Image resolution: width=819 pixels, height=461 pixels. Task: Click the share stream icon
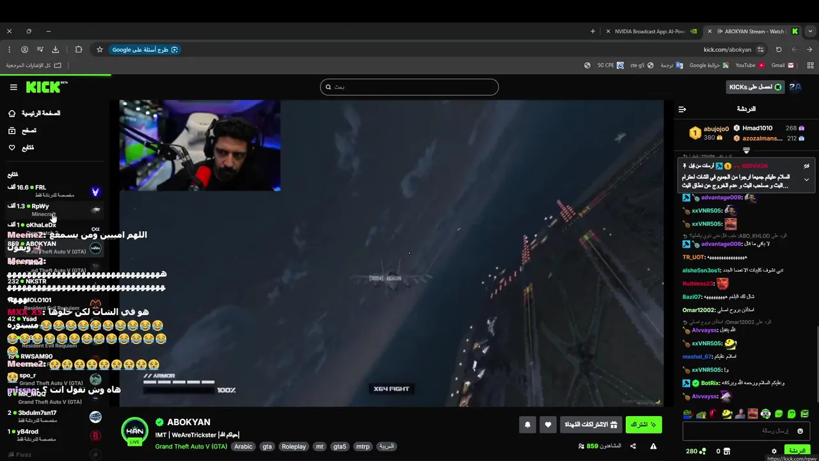(x=633, y=446)
